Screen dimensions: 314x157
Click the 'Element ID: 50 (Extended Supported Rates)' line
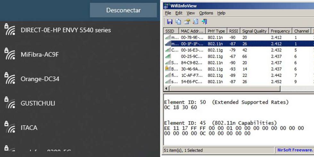227,102
